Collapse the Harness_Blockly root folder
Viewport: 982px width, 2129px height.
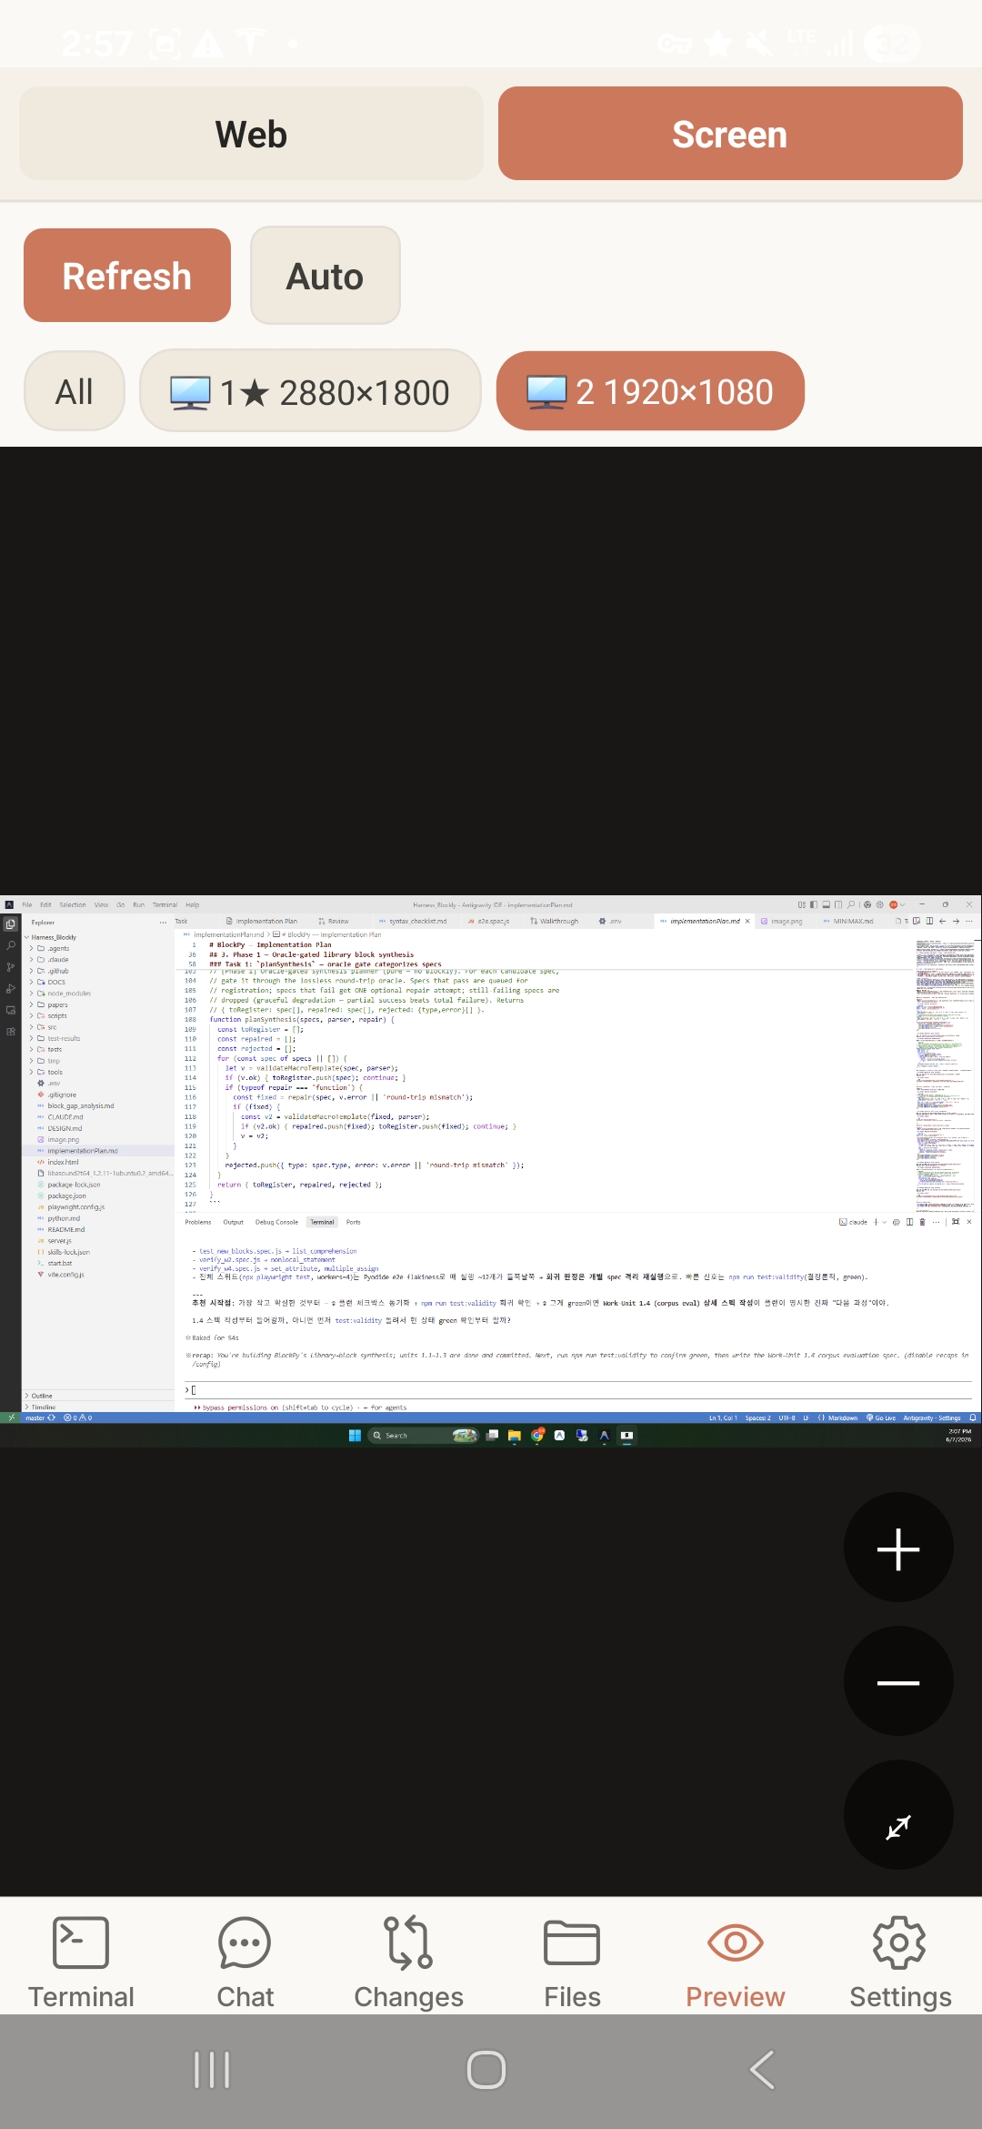(x=97, y=937)
